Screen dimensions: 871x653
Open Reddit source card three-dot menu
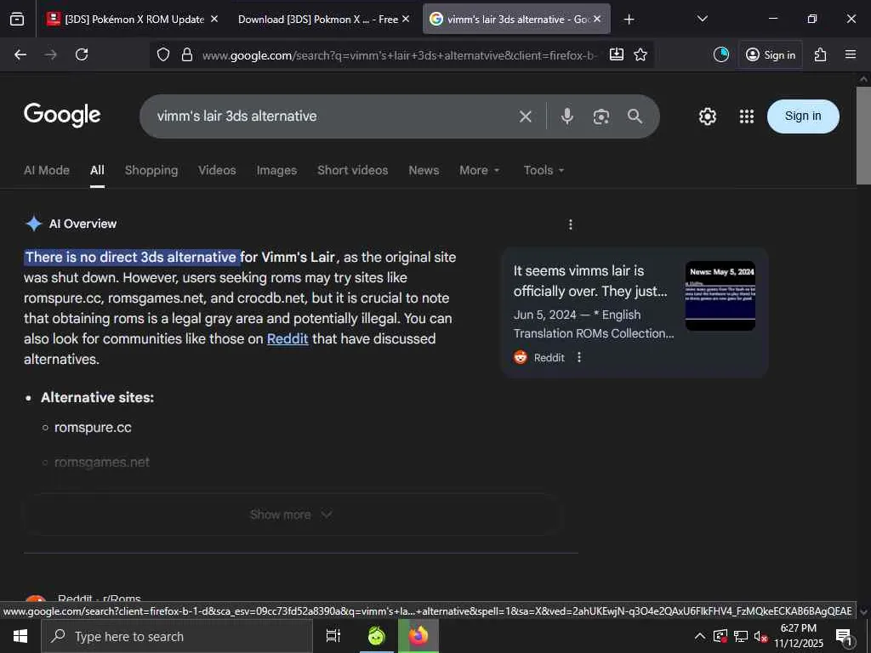click(x=578, y=358)
